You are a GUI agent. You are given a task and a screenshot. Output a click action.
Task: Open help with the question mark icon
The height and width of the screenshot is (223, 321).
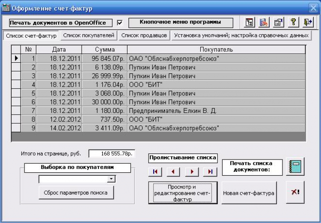click(x=293, y=22)
